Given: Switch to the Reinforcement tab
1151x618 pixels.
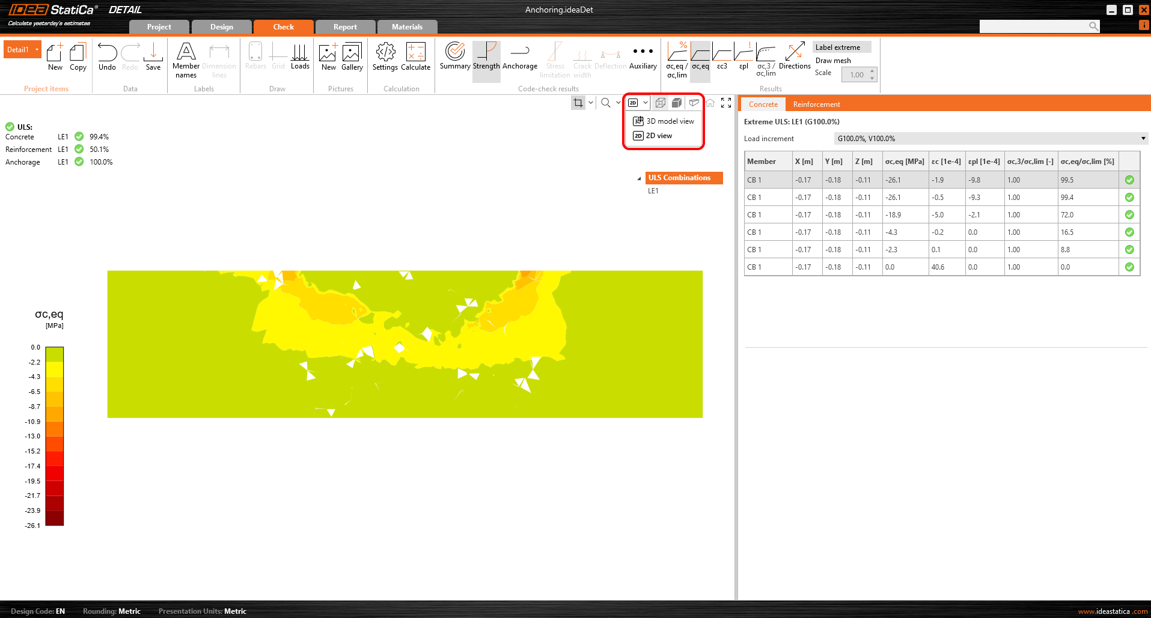Looking at the screenshot, I should click(x=816, y=105).
